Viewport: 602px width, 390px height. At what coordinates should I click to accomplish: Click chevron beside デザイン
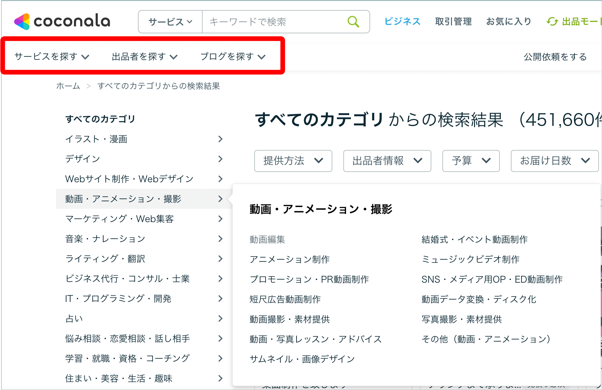pos(221,159)
